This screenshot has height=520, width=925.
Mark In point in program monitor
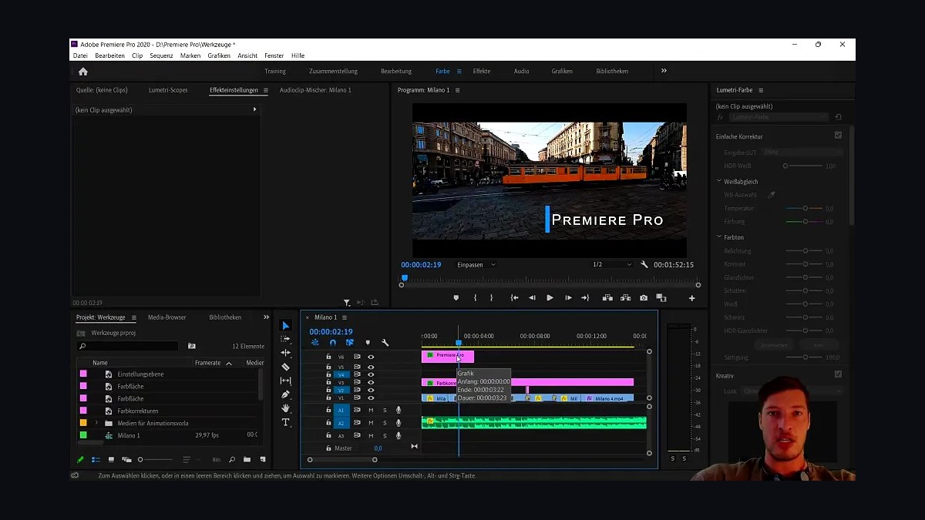tap(475, 298)
